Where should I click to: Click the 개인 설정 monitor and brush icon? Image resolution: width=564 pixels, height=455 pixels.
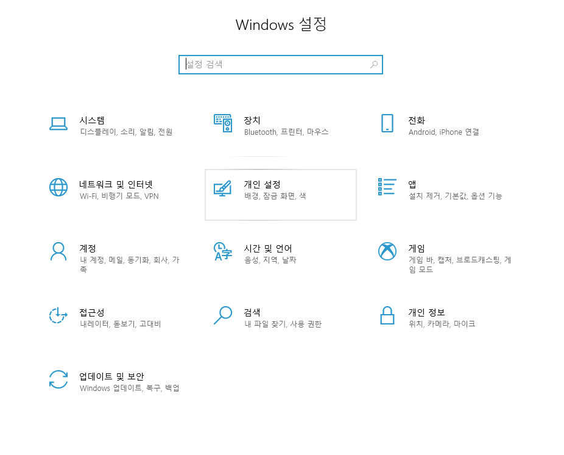(x=223, y=188)
